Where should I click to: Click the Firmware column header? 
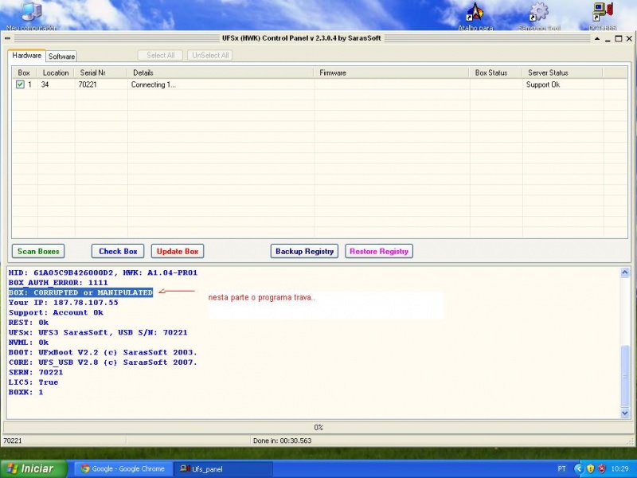[392, 72]
